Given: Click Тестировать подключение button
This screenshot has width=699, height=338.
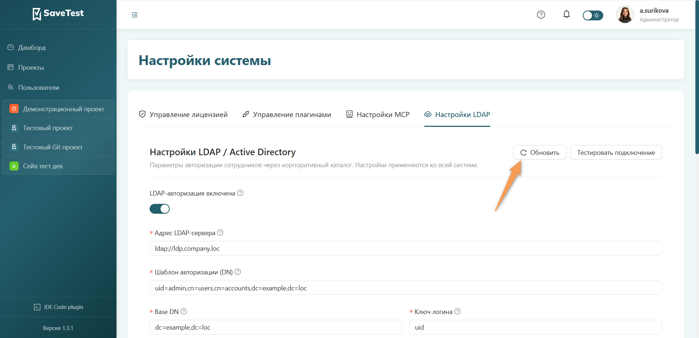Looking at the screenshot, I should pos(616,153).
